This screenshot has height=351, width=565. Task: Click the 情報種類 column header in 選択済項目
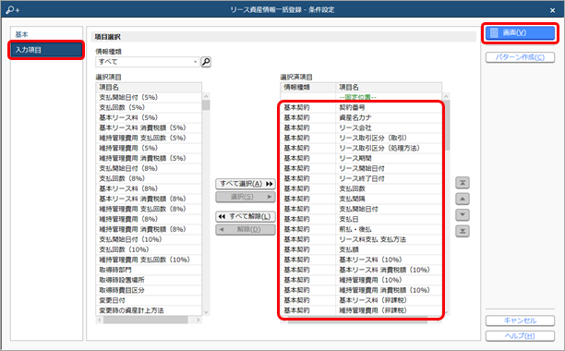pyautogui.click(x=308, y=87)
